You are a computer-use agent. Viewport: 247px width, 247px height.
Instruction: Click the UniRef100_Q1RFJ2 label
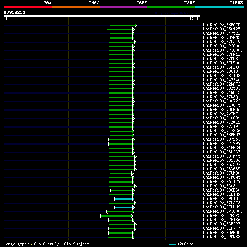point(222,92)
